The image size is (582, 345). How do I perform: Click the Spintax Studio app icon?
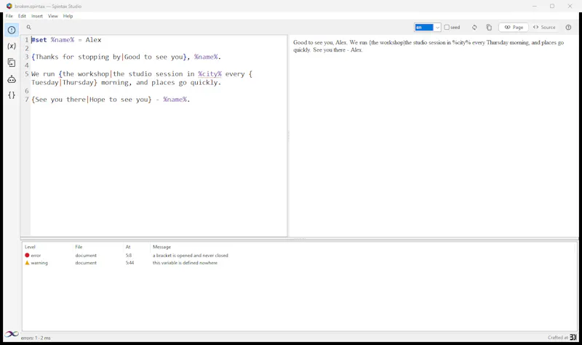[9, 6]
